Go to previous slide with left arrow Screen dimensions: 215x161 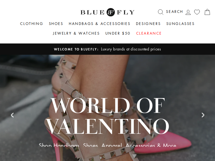pos(12,115)
